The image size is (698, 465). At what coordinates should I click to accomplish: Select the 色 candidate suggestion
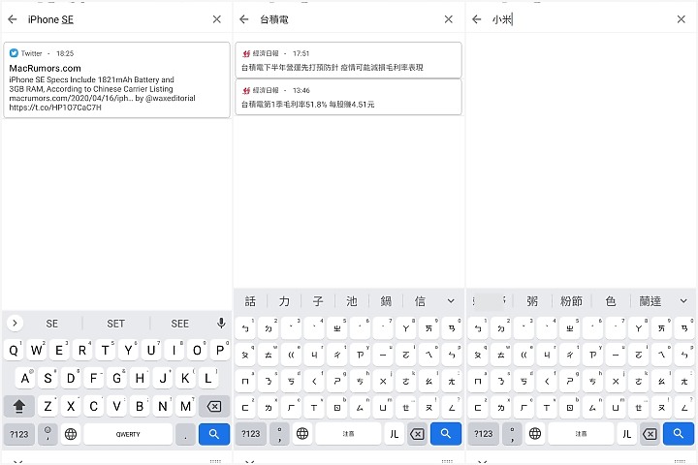[x=611, y=301]
